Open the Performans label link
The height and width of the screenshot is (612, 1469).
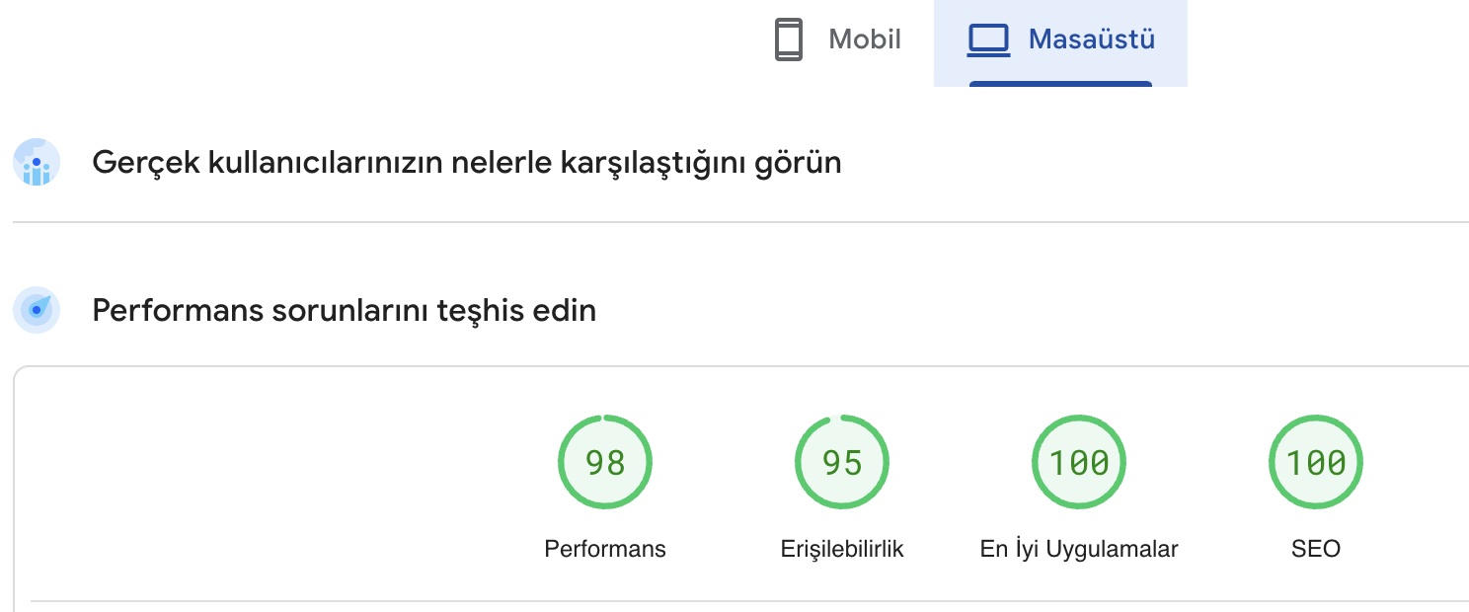pyautogui.click(x=605, y=549)
